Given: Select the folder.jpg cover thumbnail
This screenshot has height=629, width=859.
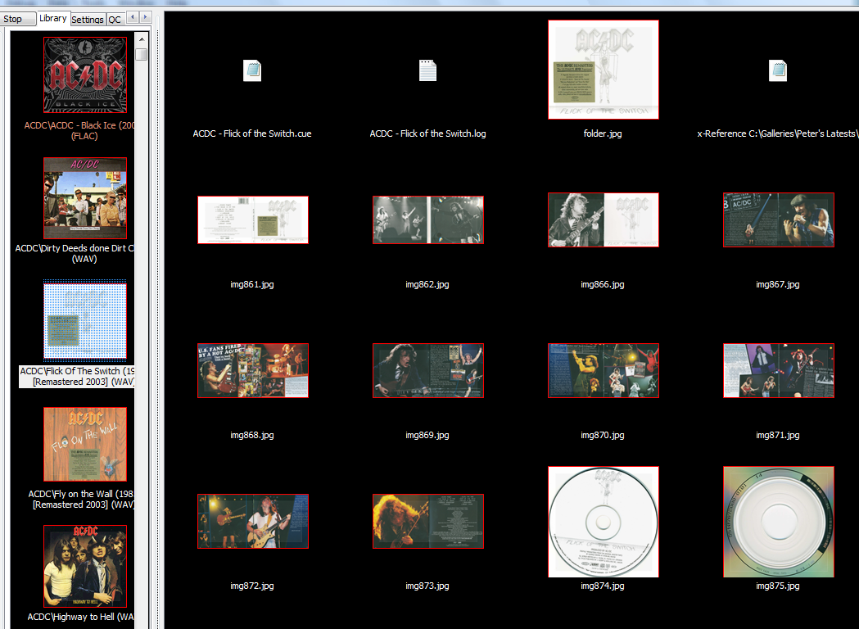Looking at the screenshot, I should [604, 70].
